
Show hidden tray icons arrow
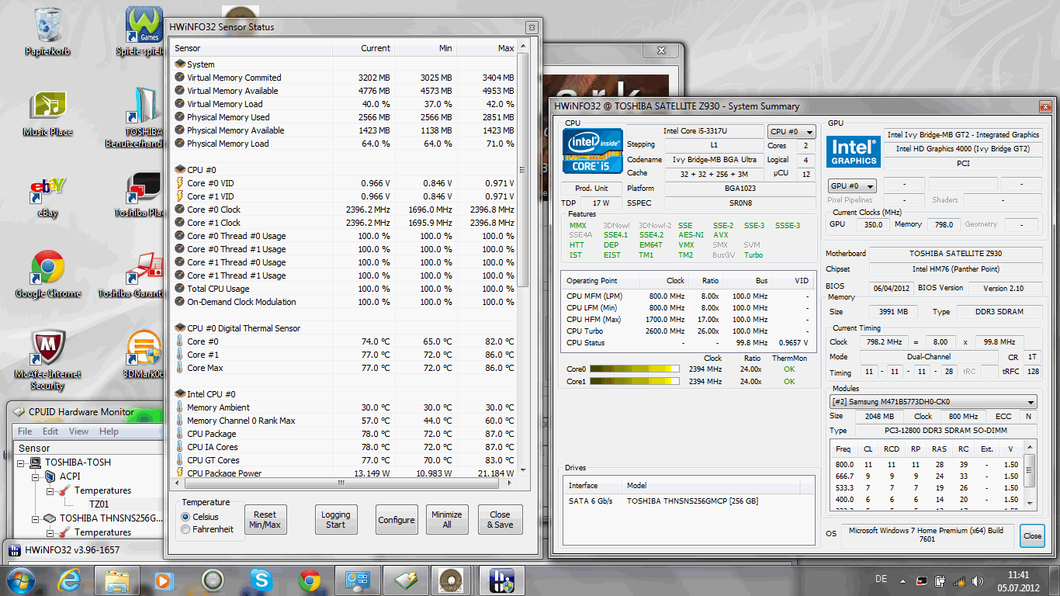click(x=903, y=580)
